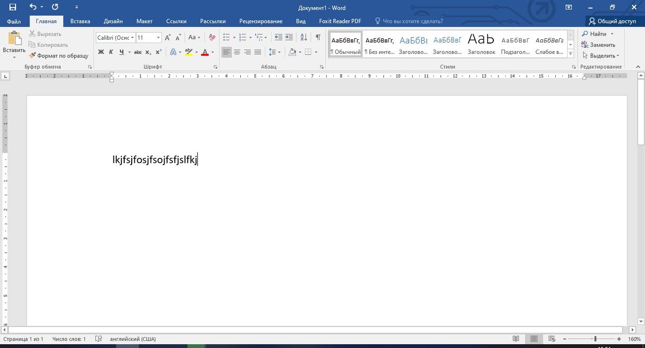
Task: Align text left
Action: (x=226, y=52)
